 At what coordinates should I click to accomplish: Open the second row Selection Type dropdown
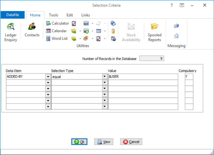105,83
